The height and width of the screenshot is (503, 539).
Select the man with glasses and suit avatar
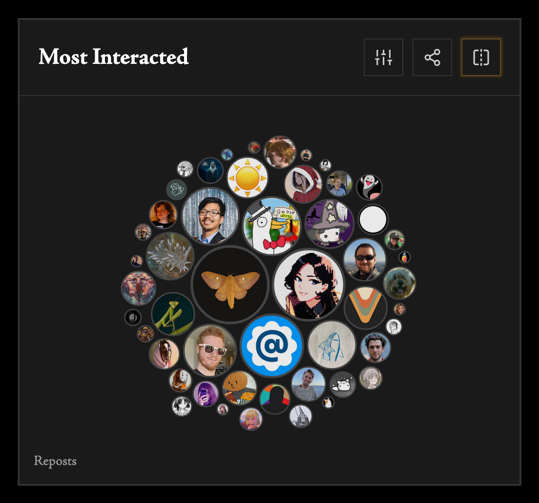(210, 216)
